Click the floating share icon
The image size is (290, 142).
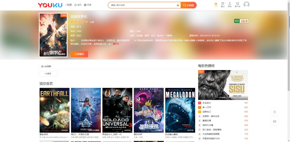pyautogui.click(x=274, y=112)
